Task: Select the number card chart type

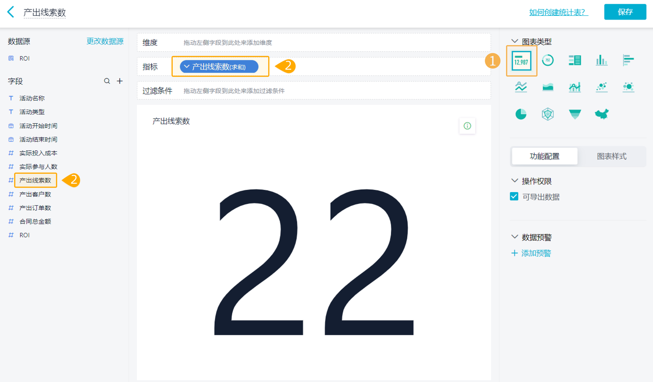Action: 521,60
